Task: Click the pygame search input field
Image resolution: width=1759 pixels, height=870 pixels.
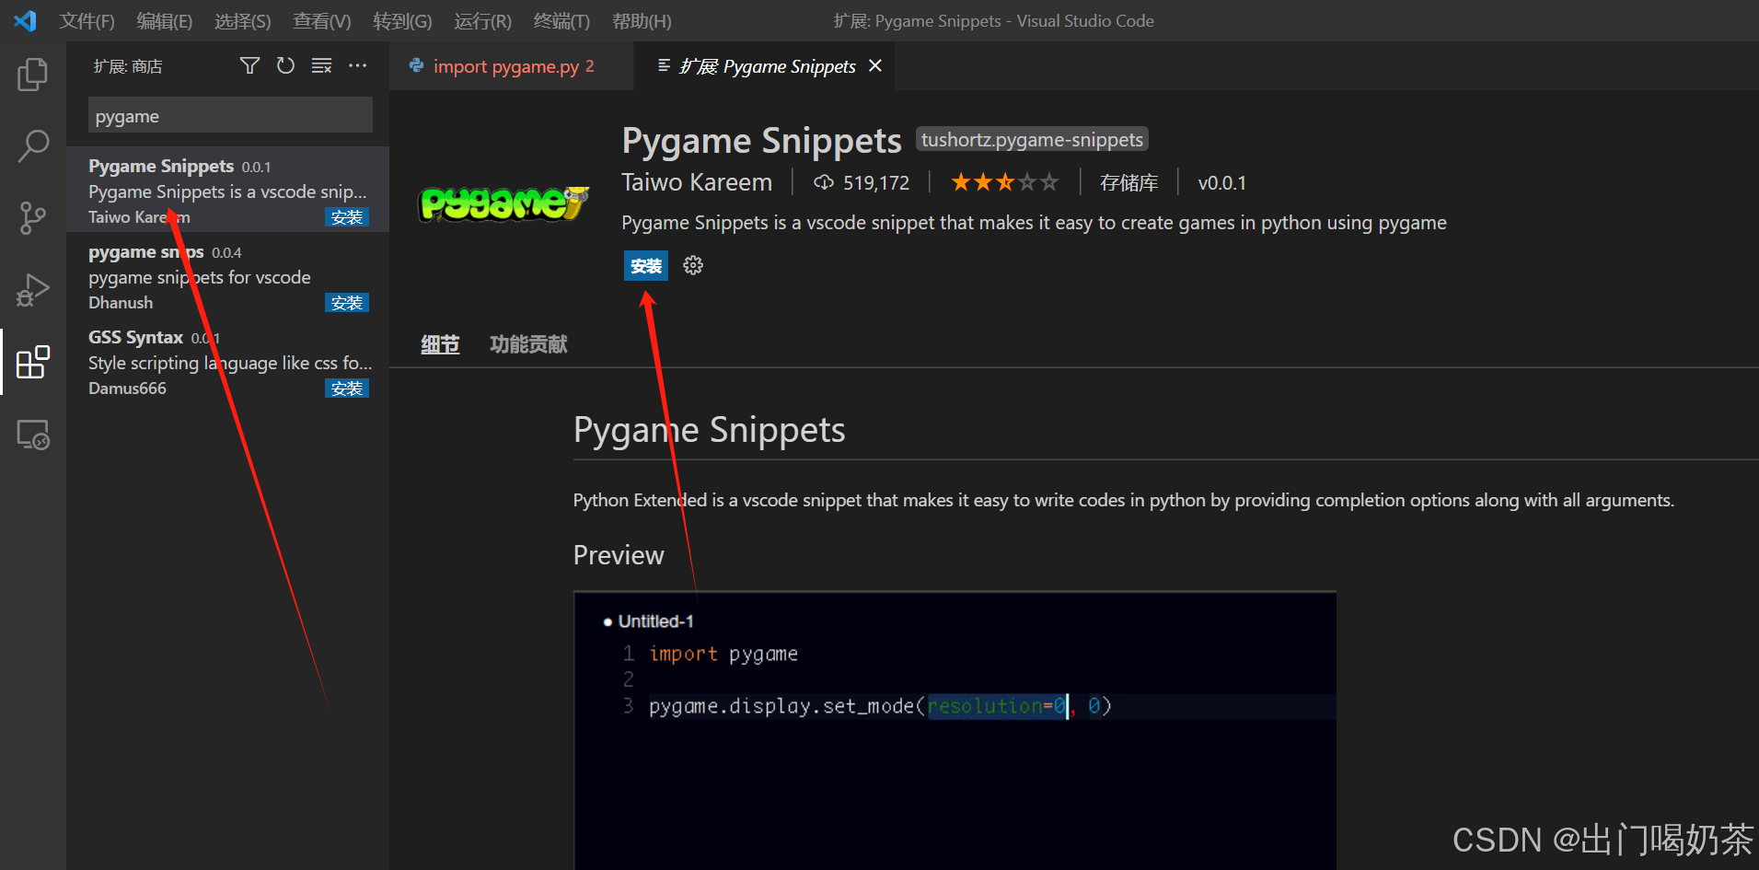Action: point(230,116)
